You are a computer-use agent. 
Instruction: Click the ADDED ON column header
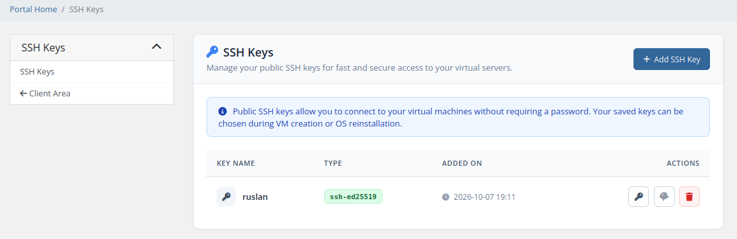pos(462,163)
